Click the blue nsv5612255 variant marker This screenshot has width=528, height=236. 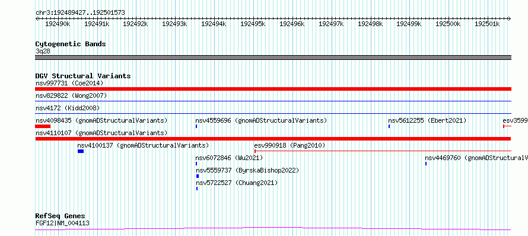click(x=389, y=126)
